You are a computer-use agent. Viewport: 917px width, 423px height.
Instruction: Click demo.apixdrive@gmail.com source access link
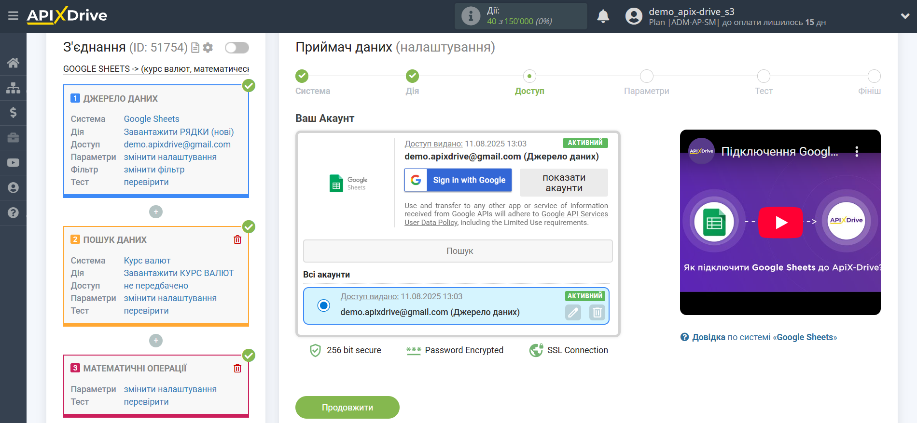point(177,145)
